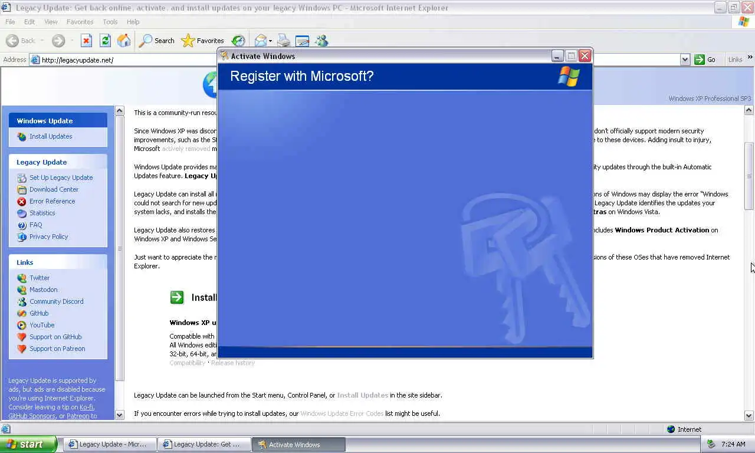Screen dimensions: 755x453
Task: Click the Refresh page icon
Action: (105, 41)
